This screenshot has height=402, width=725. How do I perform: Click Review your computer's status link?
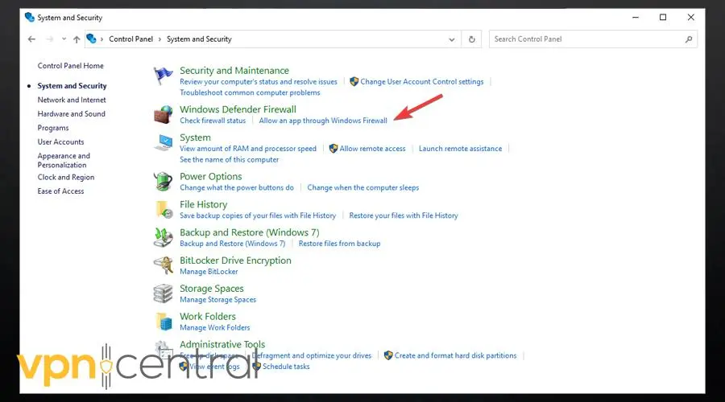pyautogui.click(x=259, y=82)
